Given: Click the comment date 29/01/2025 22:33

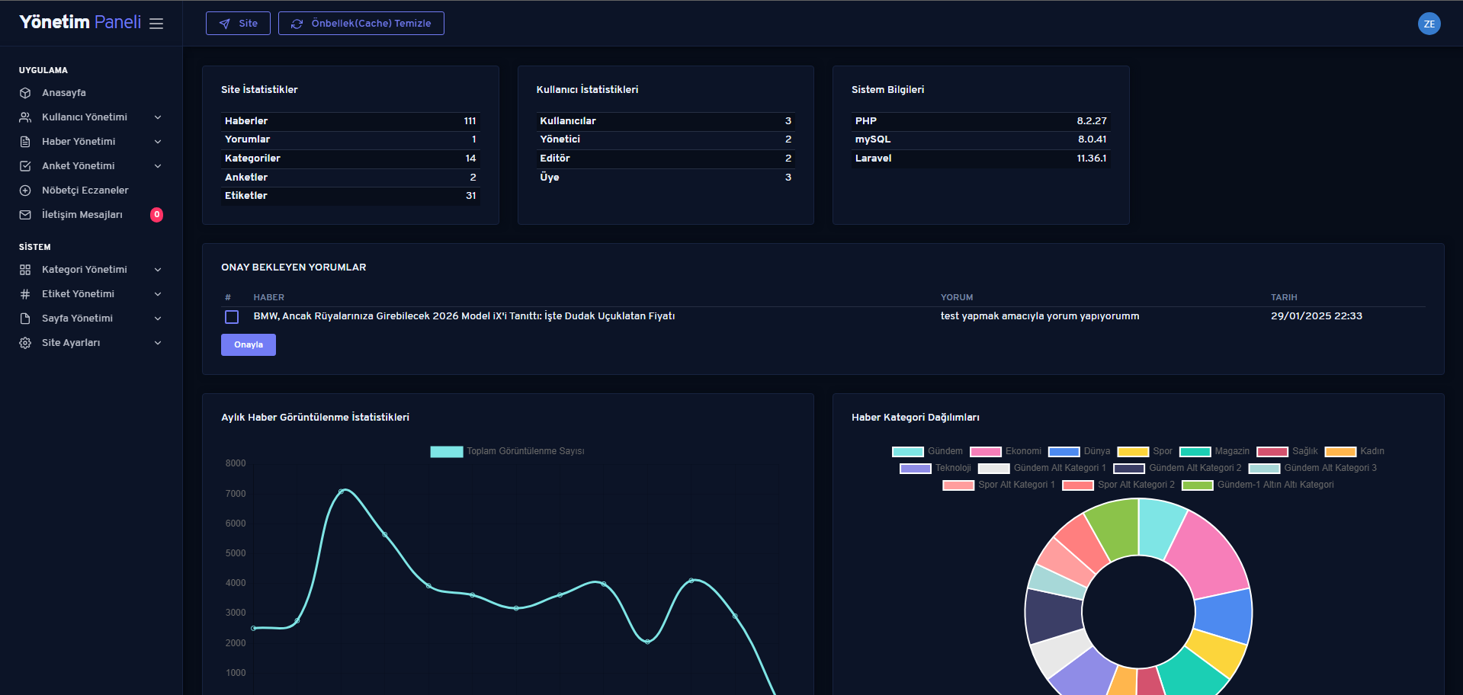Looking at the screenshot, I should point(1317,316).
